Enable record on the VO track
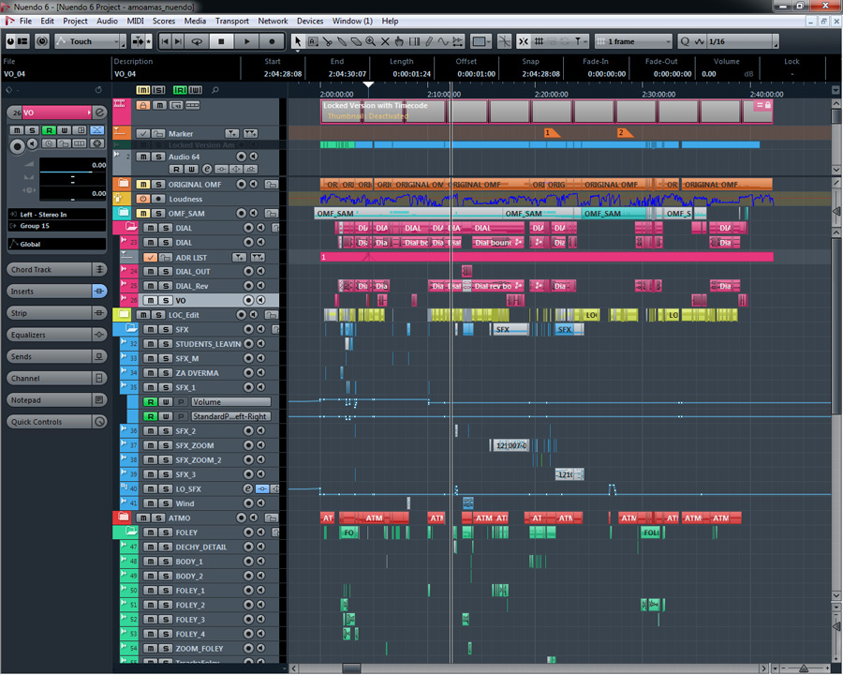This screenshot has width=843, height=675. 248,301
